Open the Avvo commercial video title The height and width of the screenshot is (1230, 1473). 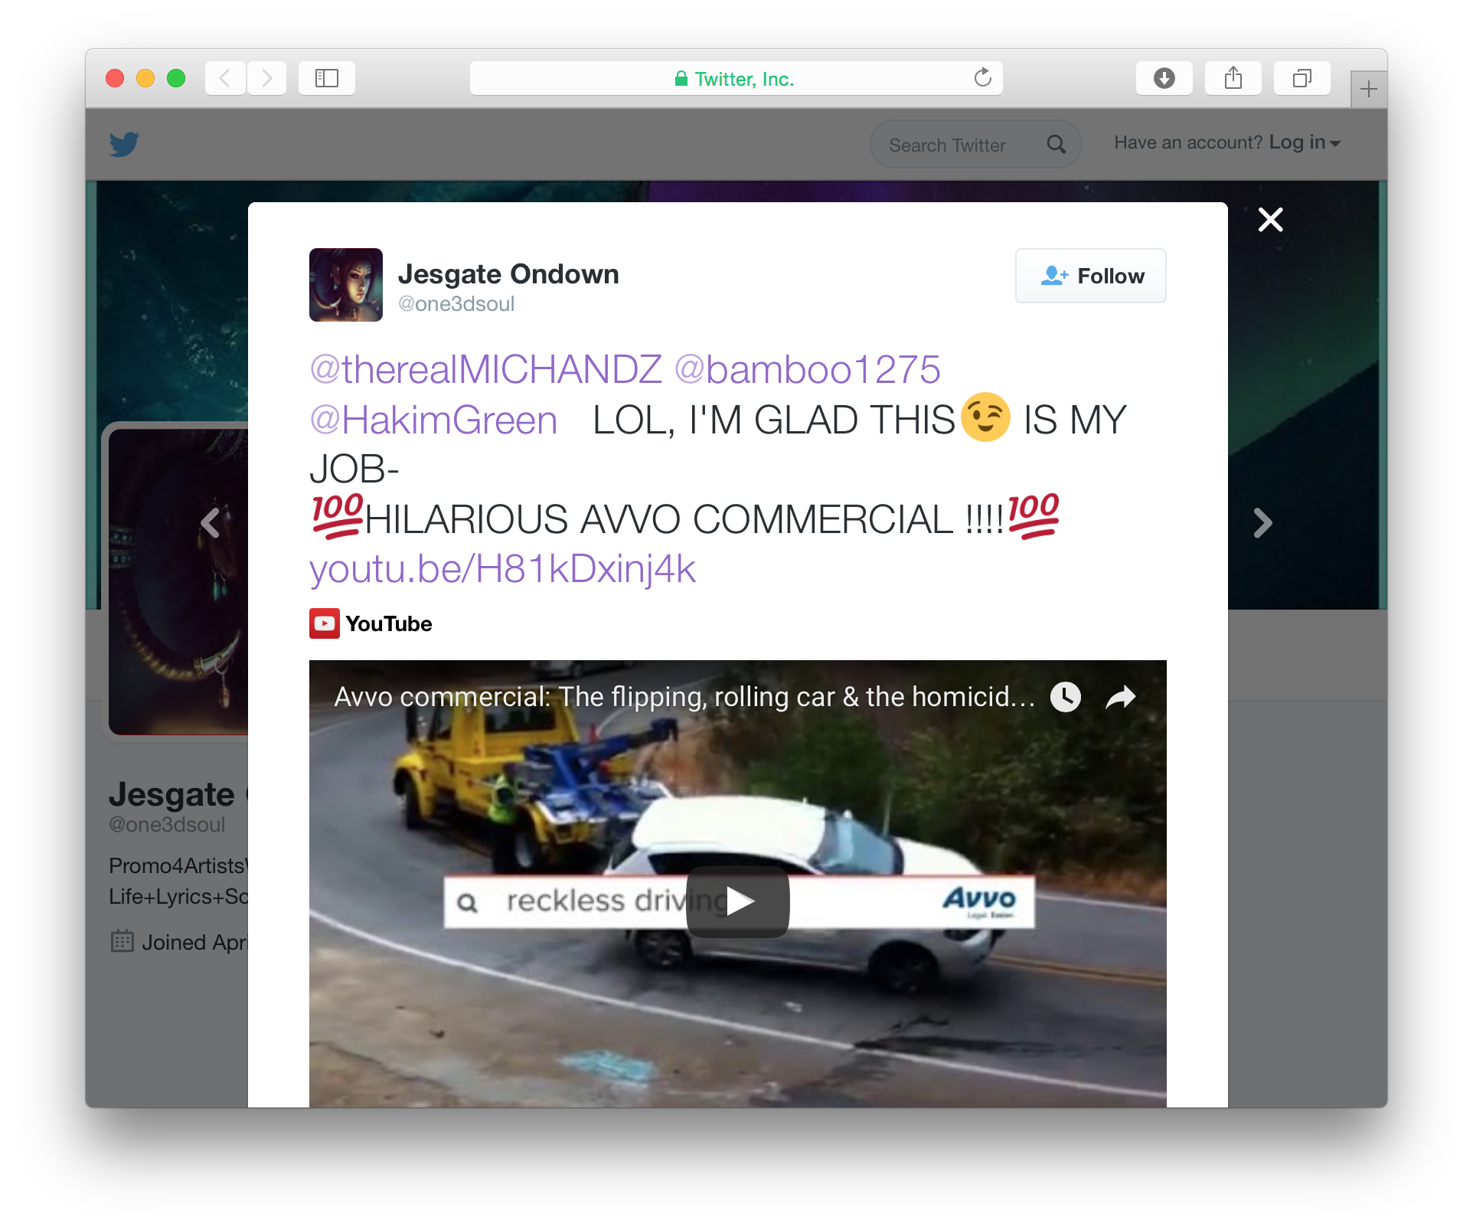point(684,697)
